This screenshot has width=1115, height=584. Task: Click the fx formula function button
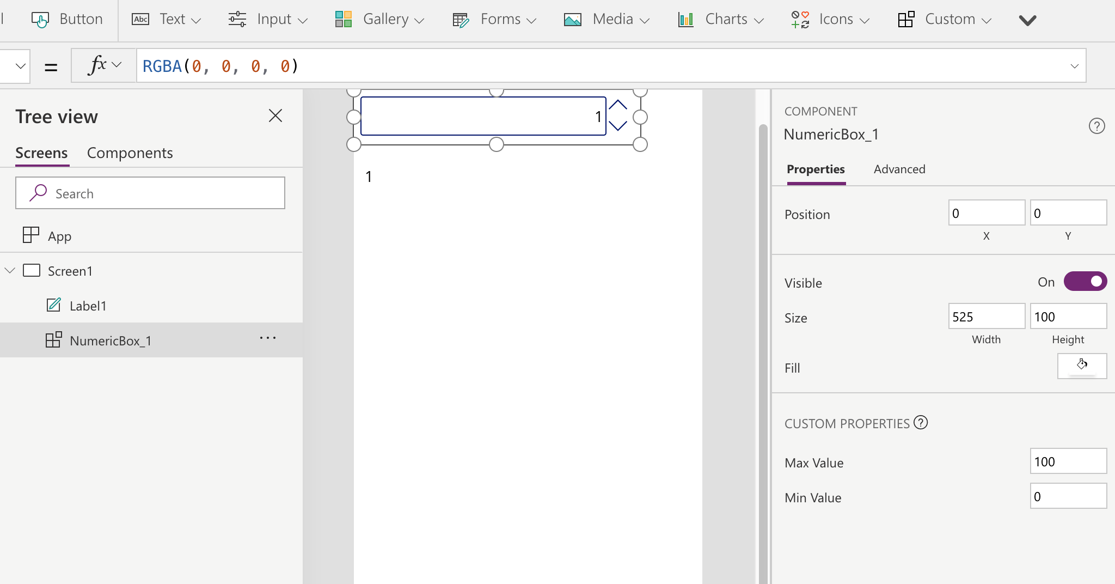pyautogui.click(x=103, y=65)
